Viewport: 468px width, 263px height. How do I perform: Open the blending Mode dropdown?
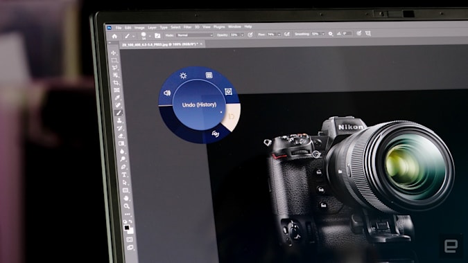pyautogui.click(x=195, y=35)
